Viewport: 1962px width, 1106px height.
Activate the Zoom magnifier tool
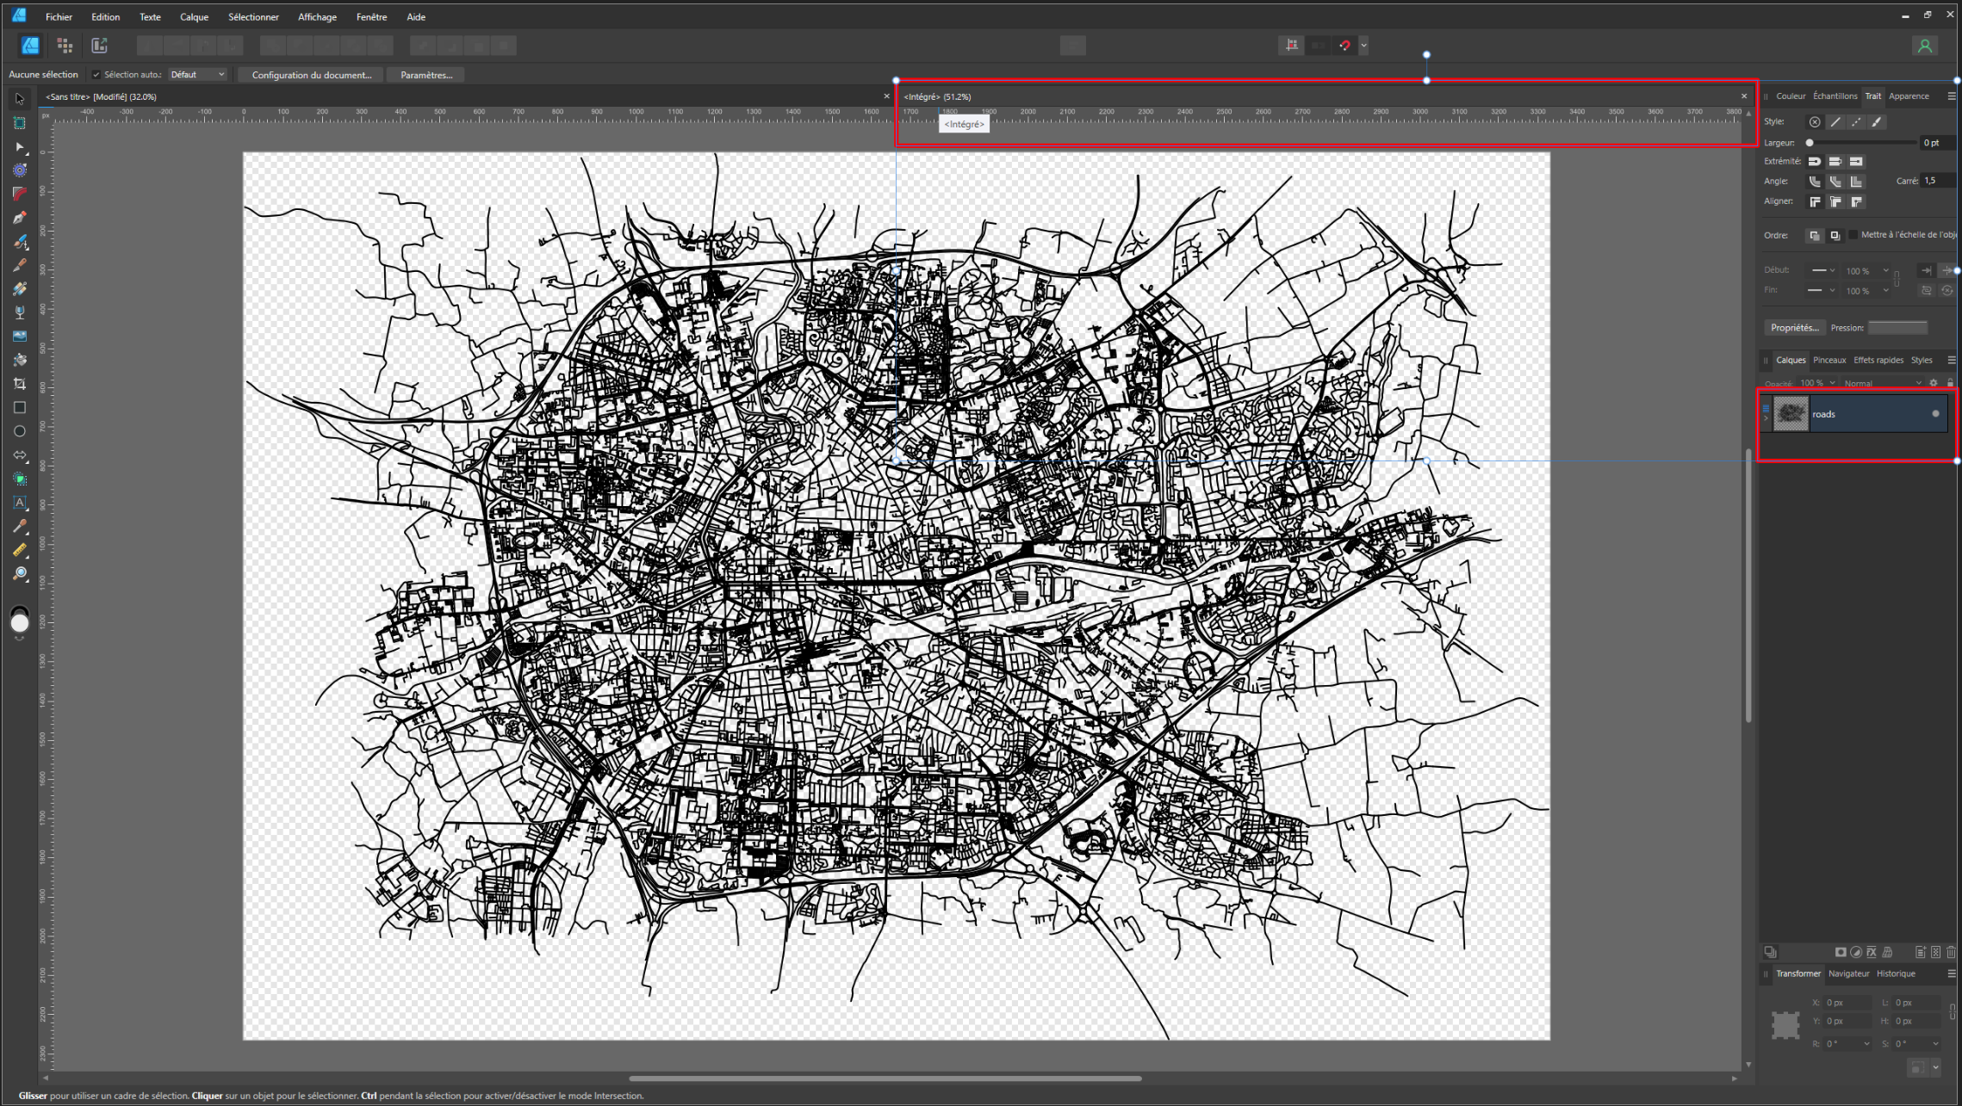19,573
